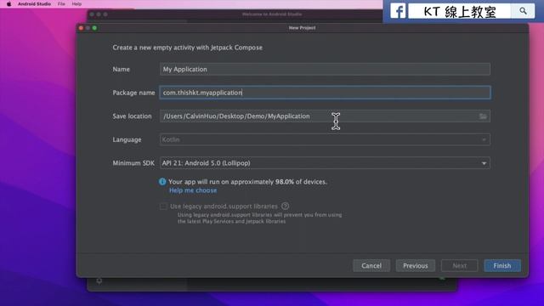
Task: Open the Apple menu
Action: (8, 4)
